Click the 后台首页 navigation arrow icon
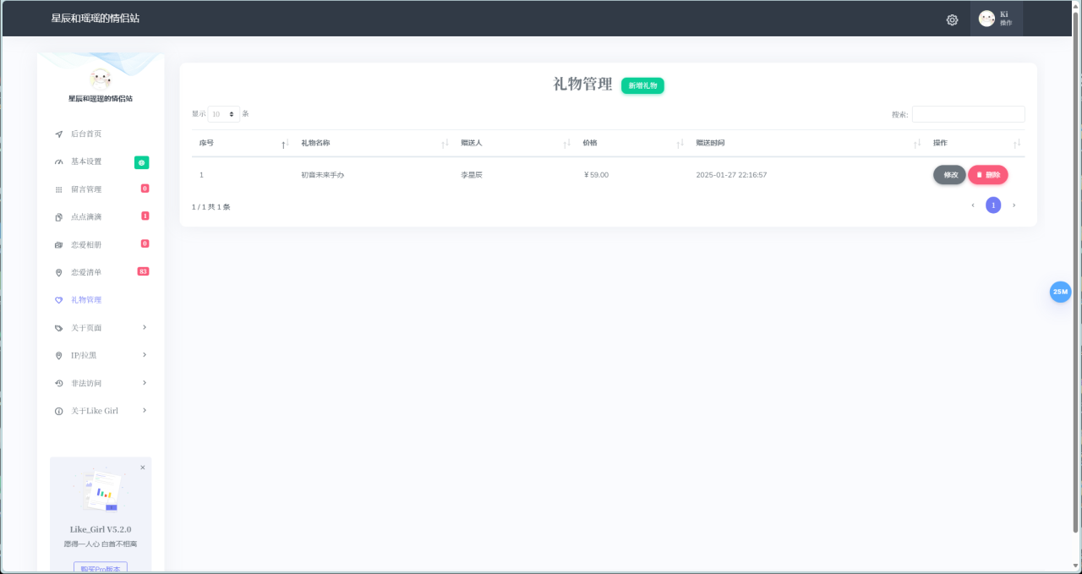Image resolution: width=1082 pixels, height=574 pixels. pyautogui.click(x=58, y=134)
